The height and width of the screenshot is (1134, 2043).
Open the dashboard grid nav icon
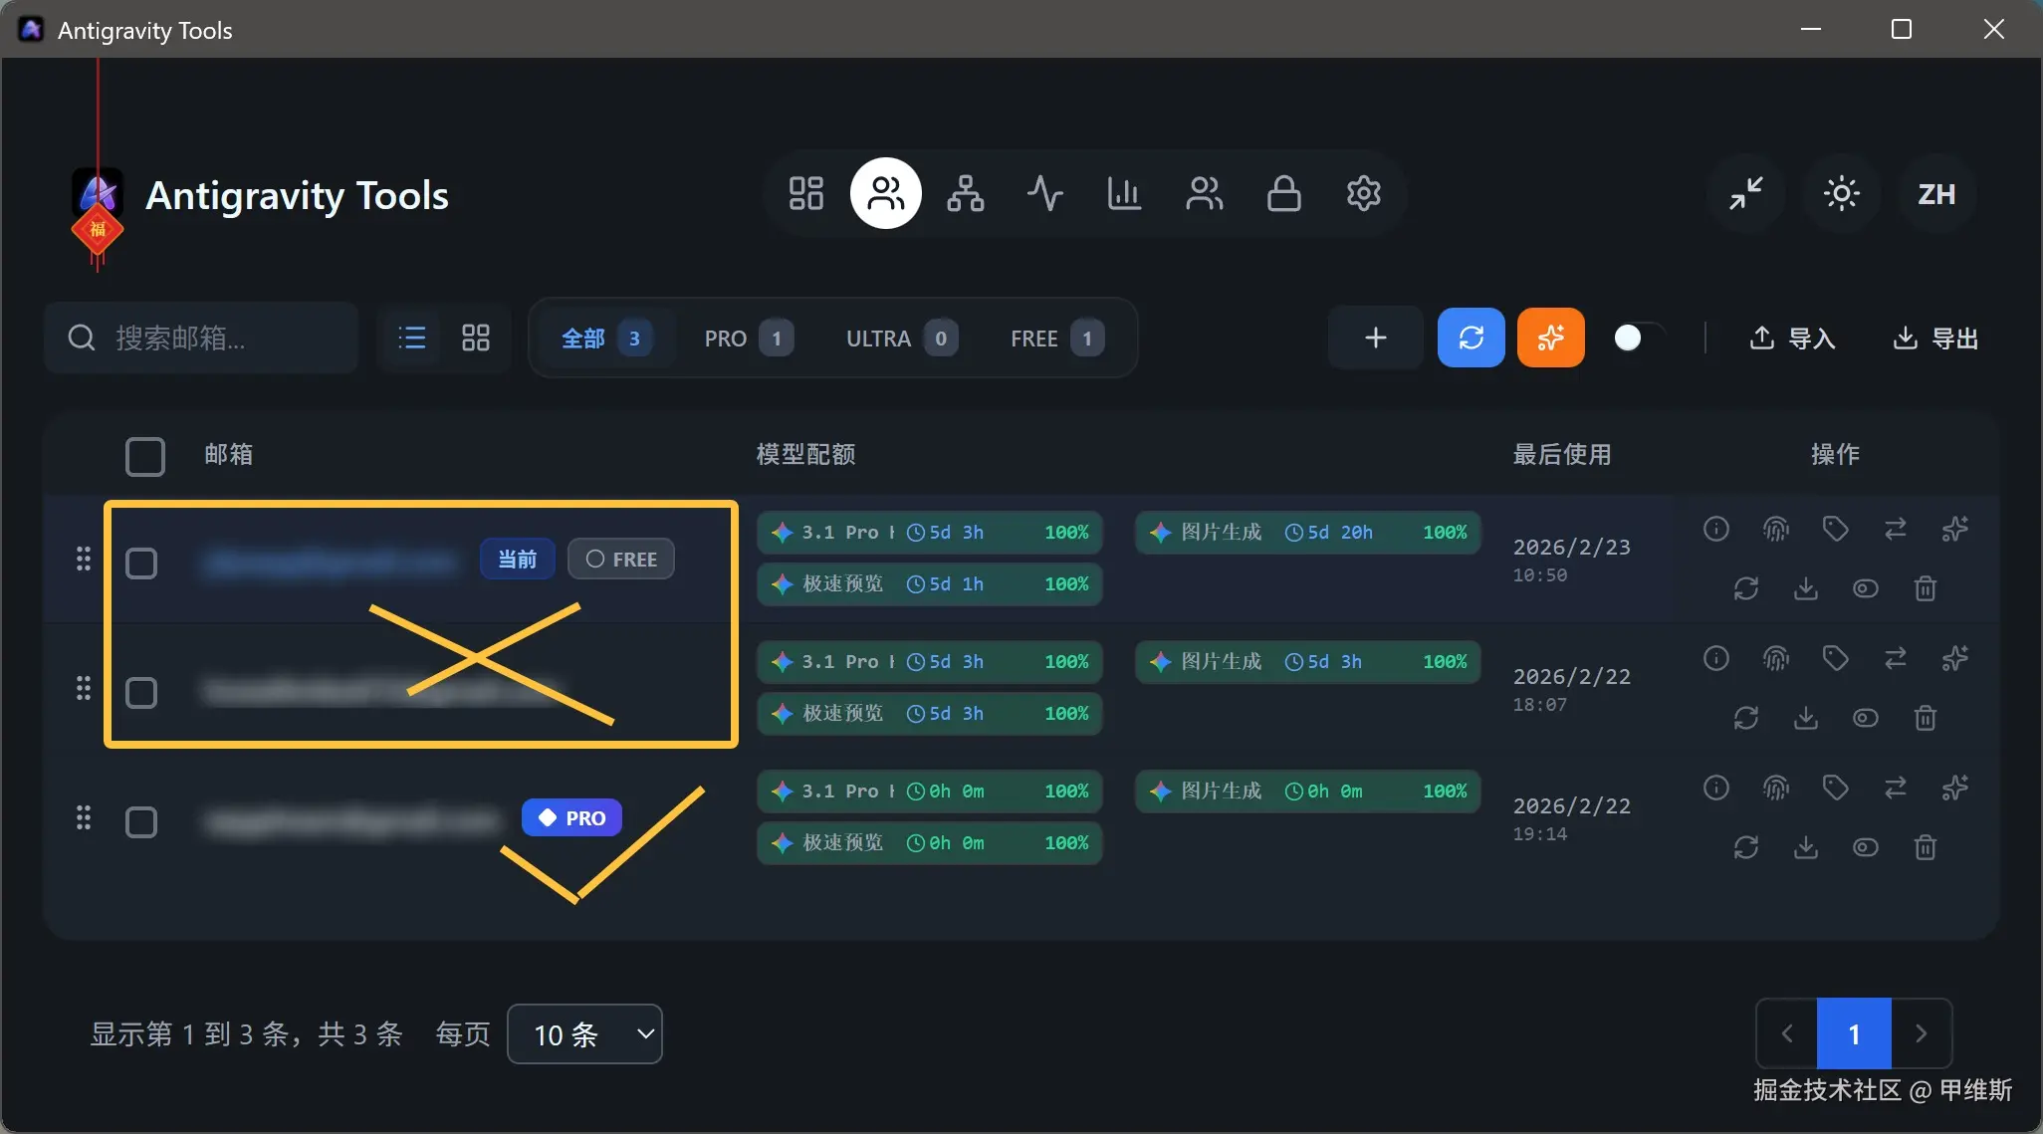point(805,193)
